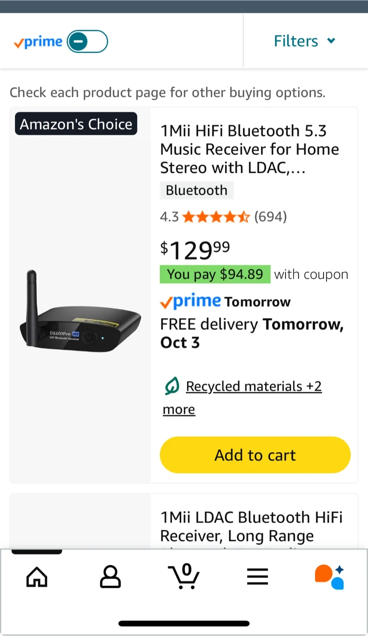Screen dimensions: 368x636
Task: Click the Prime delivery badge logo
Action: click(190, 302)
